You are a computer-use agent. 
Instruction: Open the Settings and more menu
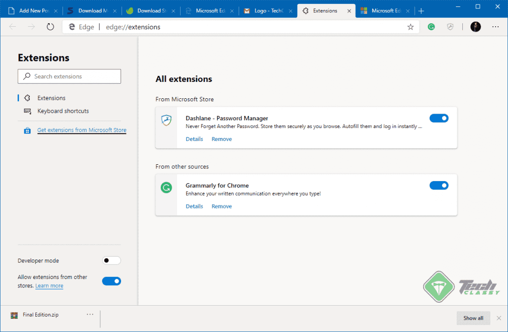coord(497,27)
